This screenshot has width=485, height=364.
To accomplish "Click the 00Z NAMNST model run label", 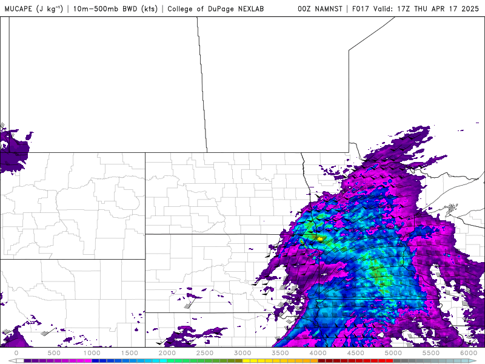I will [x=320, y=8].
